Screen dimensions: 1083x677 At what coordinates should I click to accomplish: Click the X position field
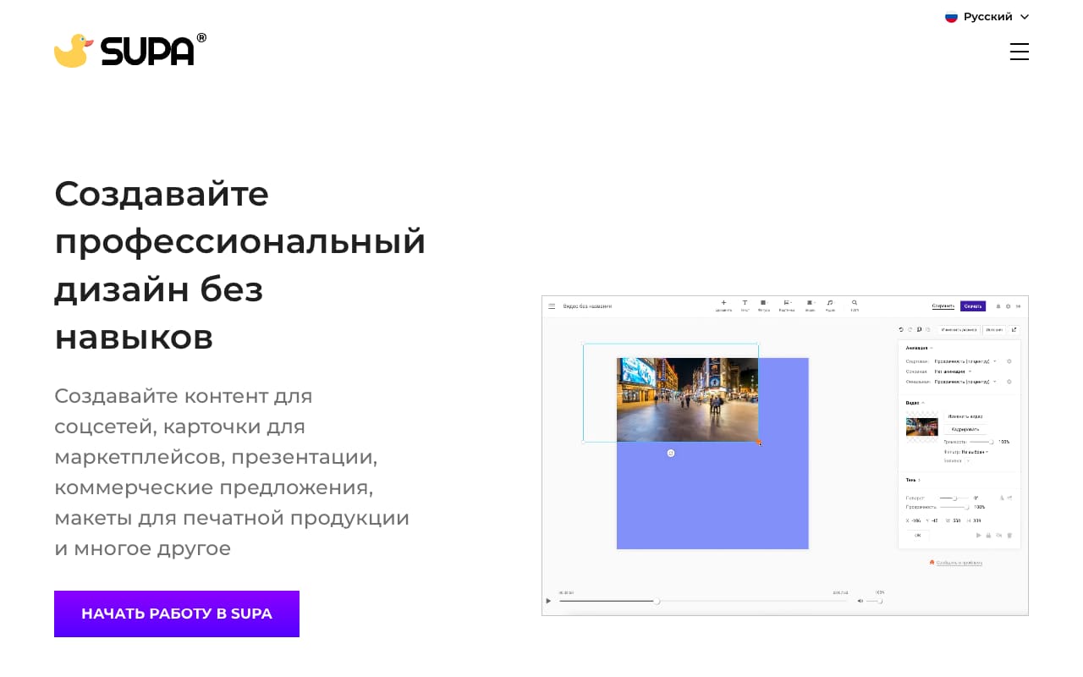pyautogui.click(x=915, y=520)
